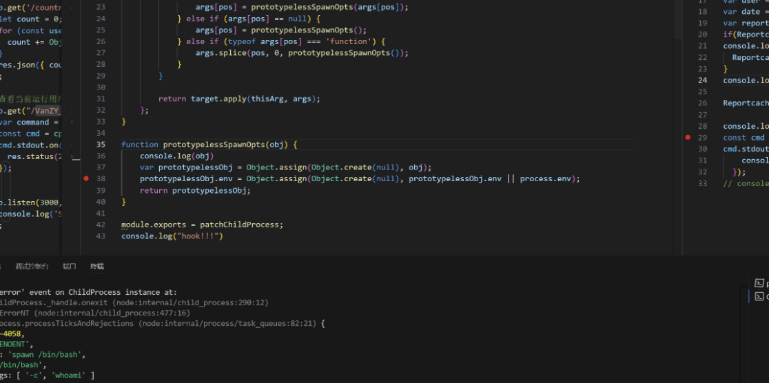Click the 'function' string on line 26
This screenshot has width=769, height=383.
(349, 41)
